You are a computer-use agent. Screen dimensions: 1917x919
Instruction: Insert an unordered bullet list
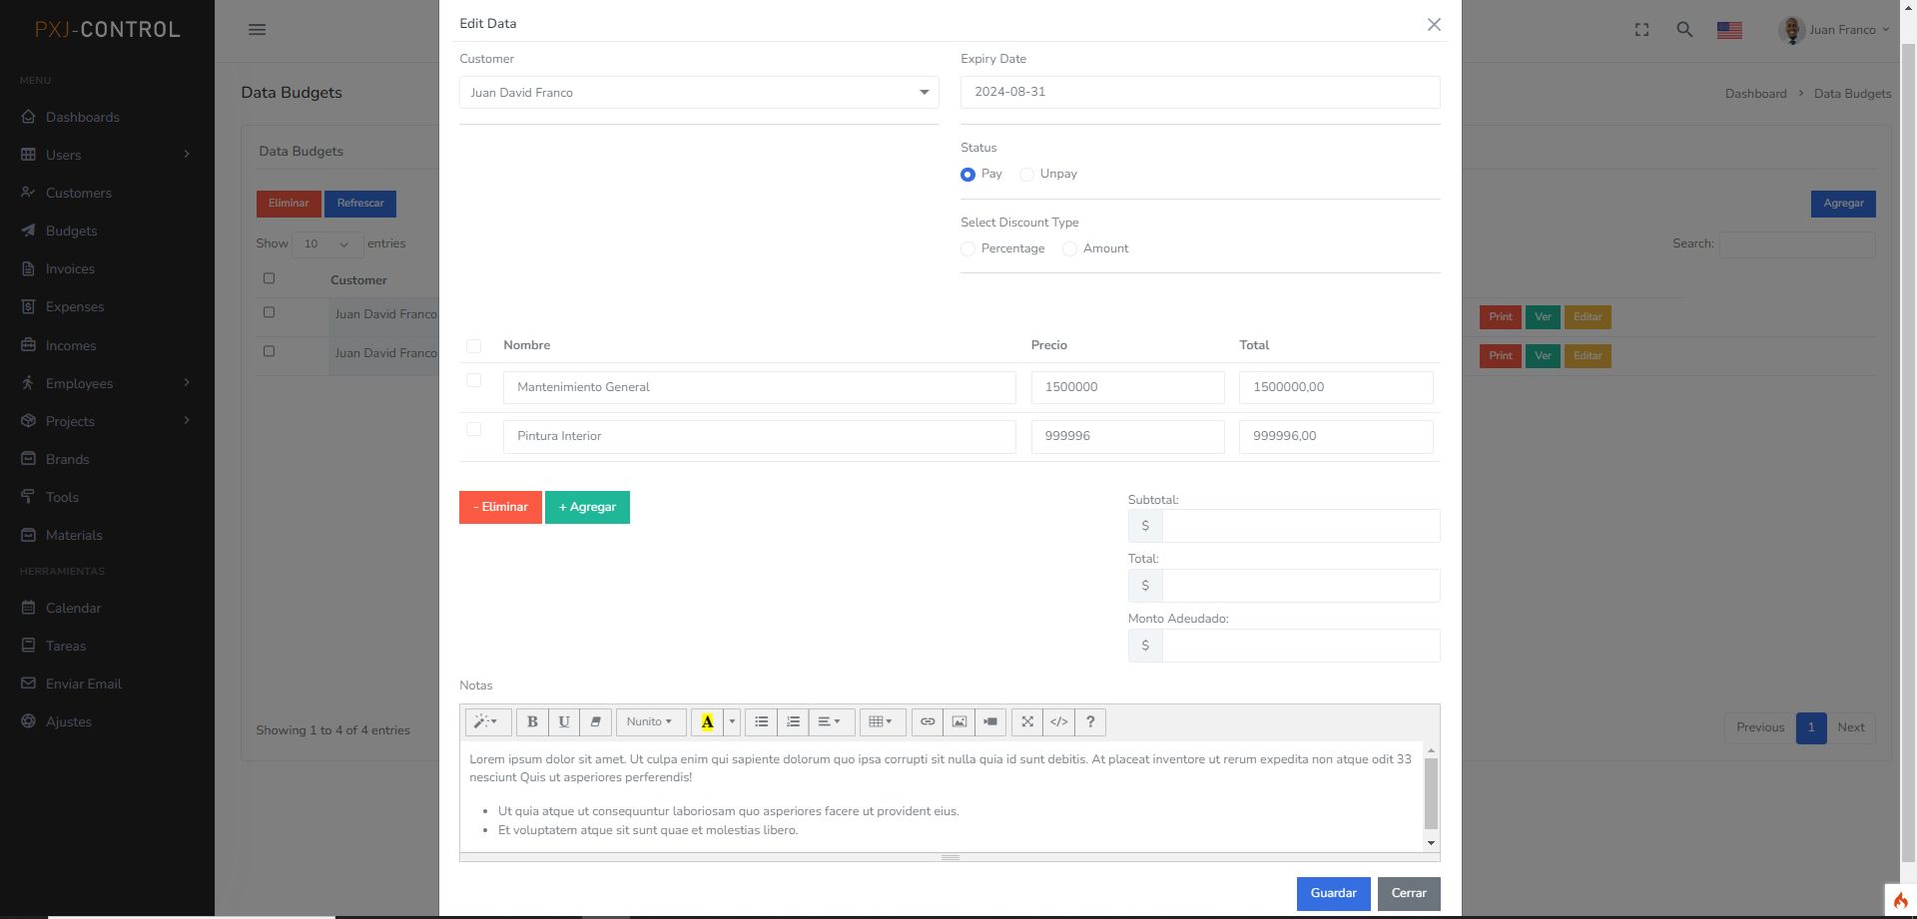(761, 722)
